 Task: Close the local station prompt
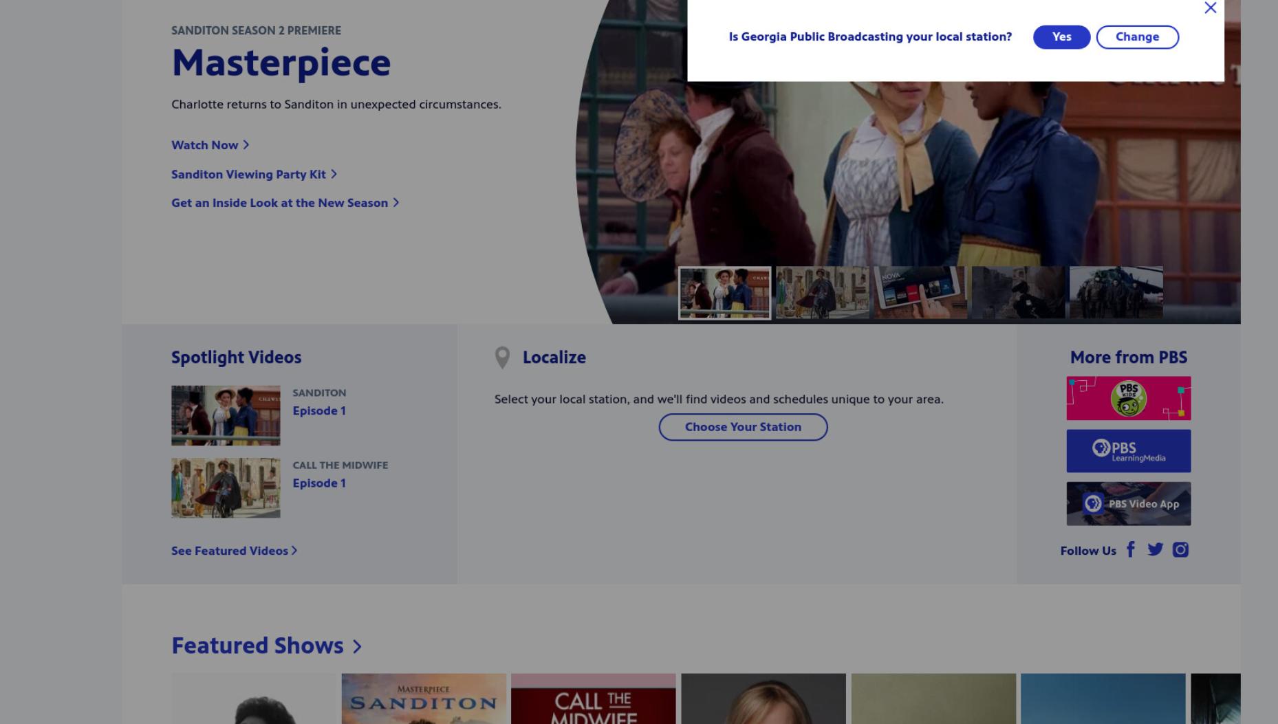pyautogui.click(x=1210, y=8)
